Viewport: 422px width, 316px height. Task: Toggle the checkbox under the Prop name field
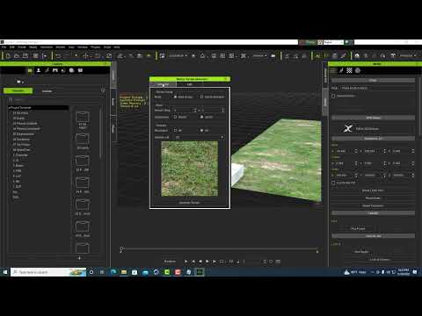tap(333, 96)
